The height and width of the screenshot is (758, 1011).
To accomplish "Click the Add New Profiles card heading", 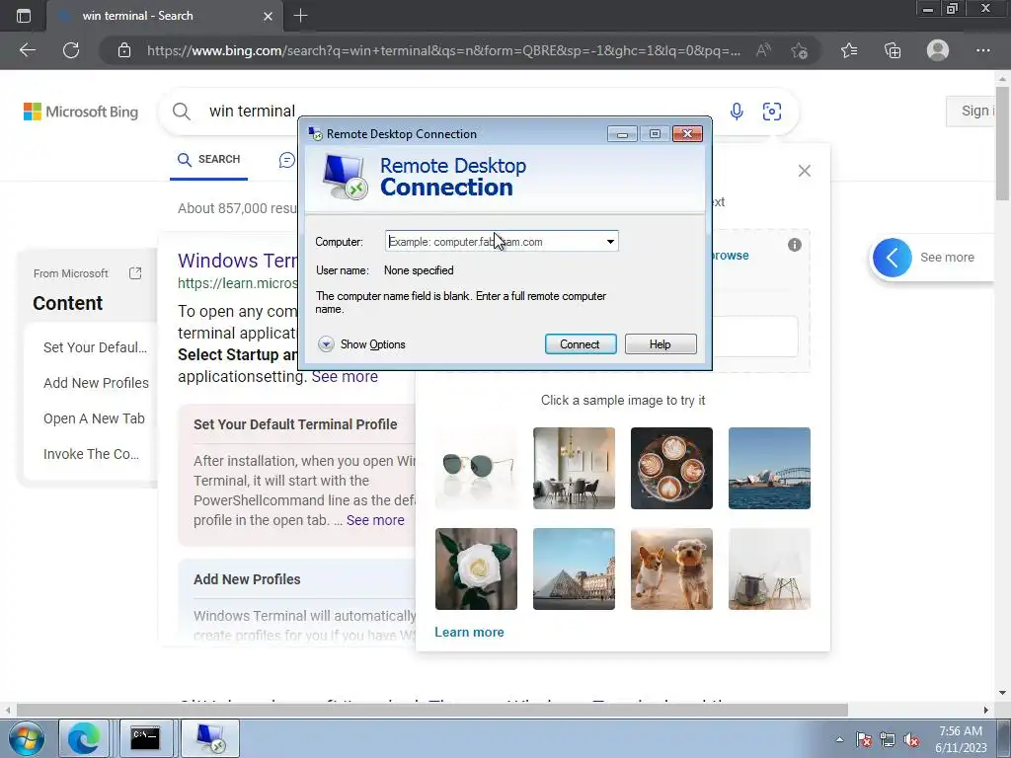I will point(247,579).
